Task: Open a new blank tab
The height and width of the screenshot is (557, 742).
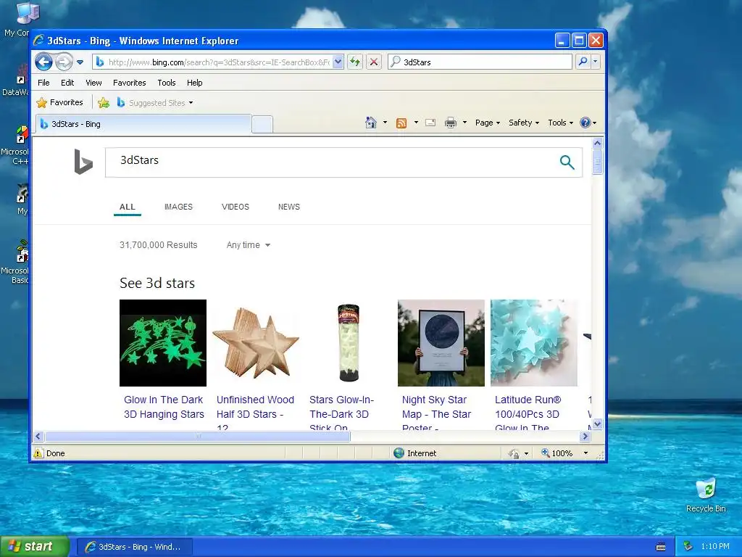Action: (262, 124)
